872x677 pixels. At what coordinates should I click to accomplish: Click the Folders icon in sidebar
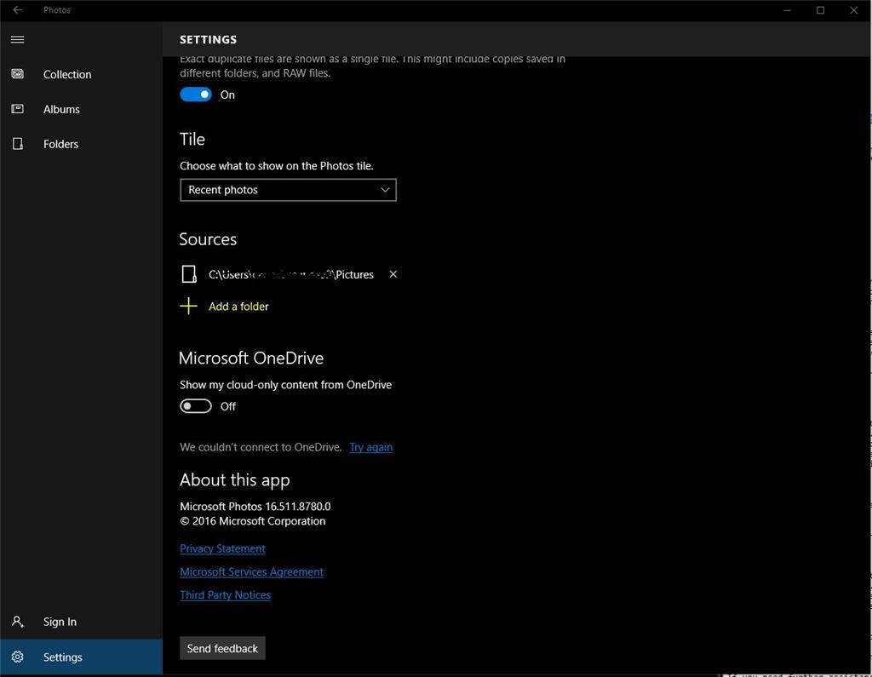click(17, 144)
